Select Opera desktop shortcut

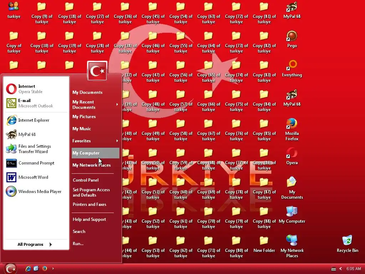(x=292, y=156)
